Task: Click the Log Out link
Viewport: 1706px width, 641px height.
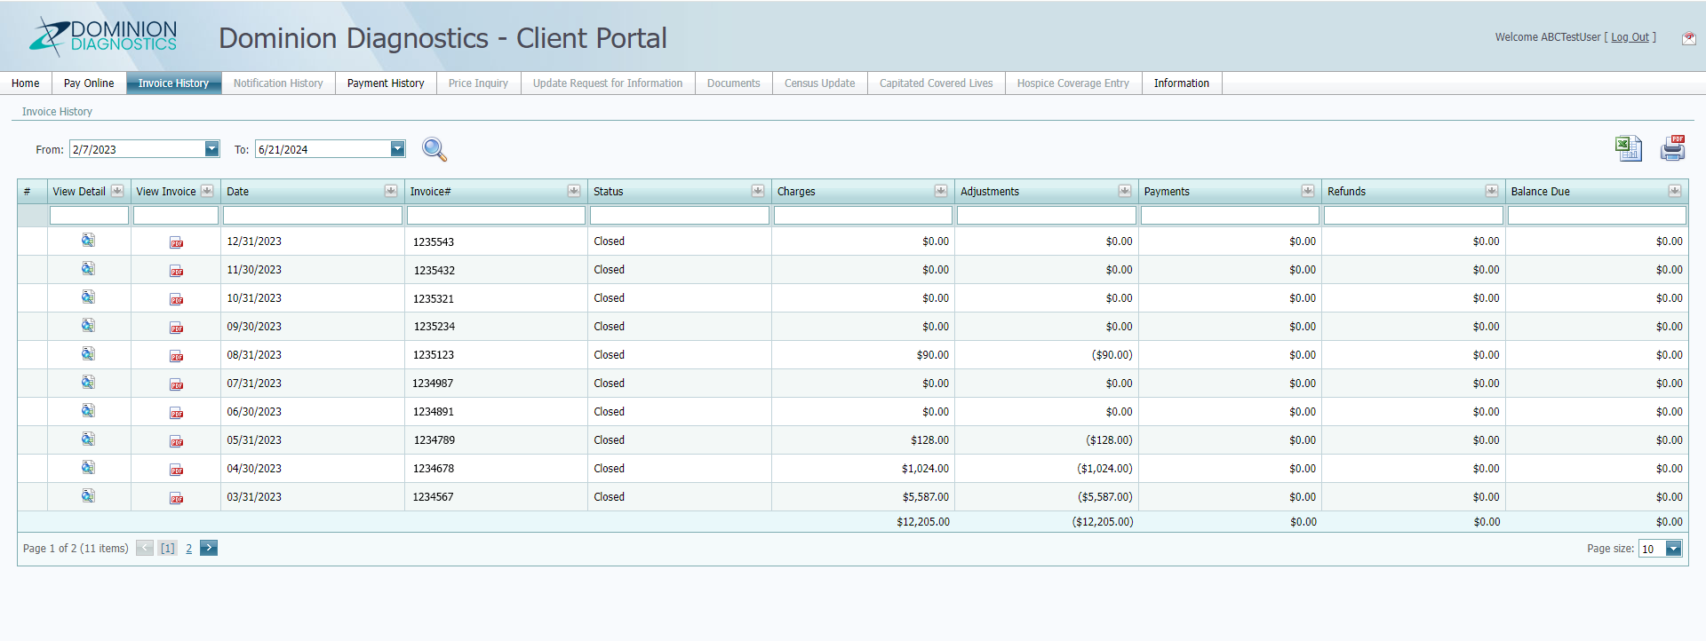Action: coord(1630,37)
